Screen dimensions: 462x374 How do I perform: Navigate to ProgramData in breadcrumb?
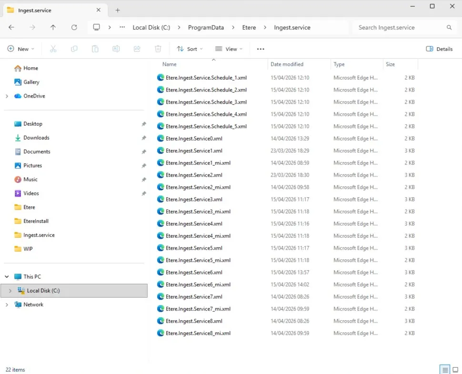206,28
